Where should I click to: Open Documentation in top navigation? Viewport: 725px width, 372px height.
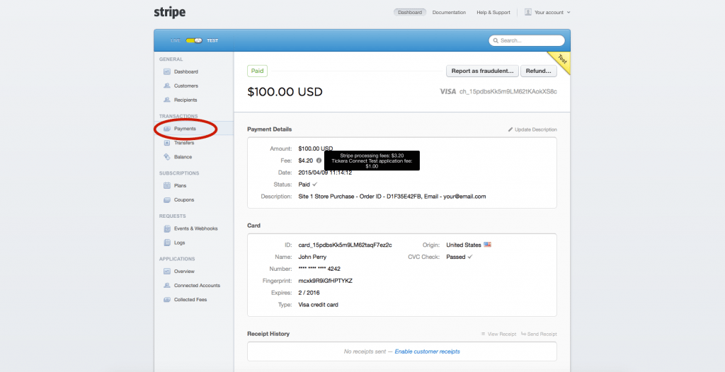pyautogui.click(x=449, y=12)
